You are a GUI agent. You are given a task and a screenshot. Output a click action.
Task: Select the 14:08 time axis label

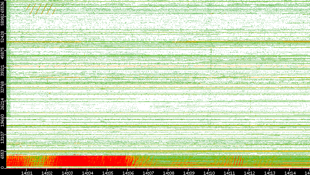[x=168, y=173]
